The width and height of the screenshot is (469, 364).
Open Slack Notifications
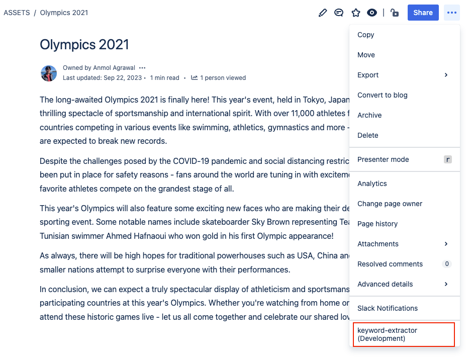[387, 308]
